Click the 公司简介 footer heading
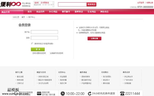154x96 pixels. click(x=105, y=72)
